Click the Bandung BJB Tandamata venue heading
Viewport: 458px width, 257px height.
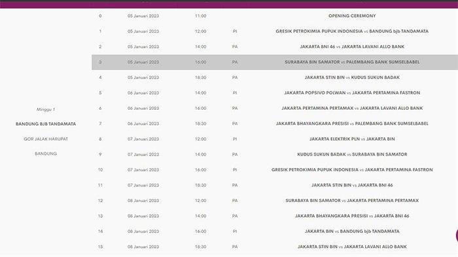pos(46,124)
